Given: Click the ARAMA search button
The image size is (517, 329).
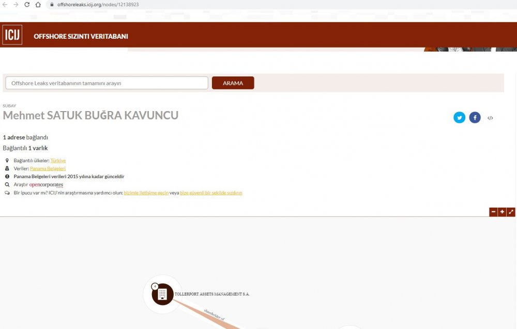Looking at the screenshot, I should [x=233, y=83].
